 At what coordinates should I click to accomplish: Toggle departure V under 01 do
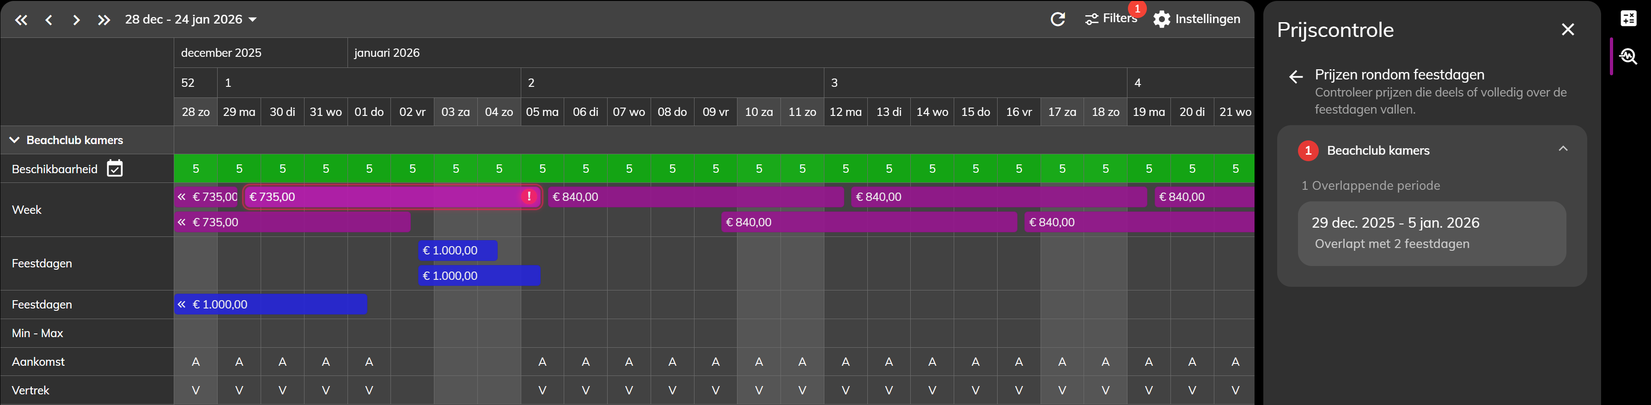[x=369, y=390]
